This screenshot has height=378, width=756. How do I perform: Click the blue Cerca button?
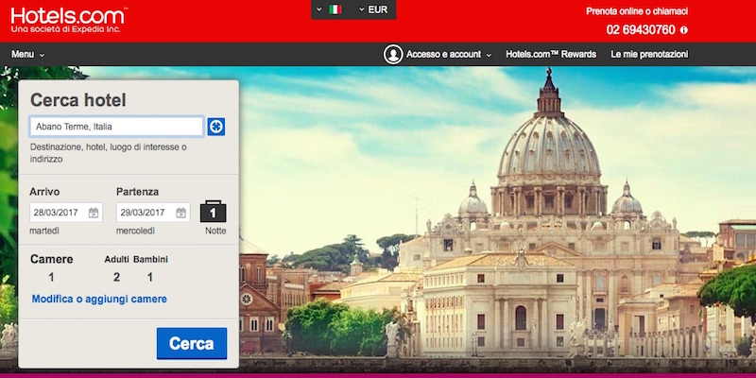coord(192,344)
